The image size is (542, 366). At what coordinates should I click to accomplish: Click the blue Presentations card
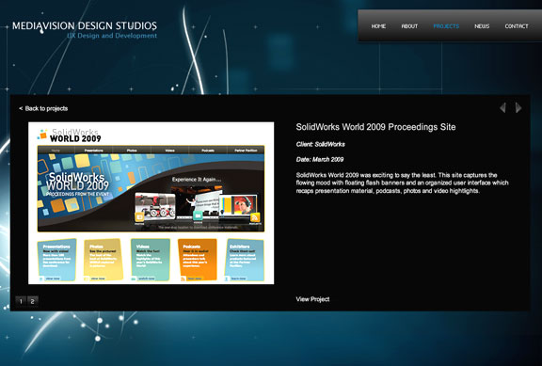56,260
